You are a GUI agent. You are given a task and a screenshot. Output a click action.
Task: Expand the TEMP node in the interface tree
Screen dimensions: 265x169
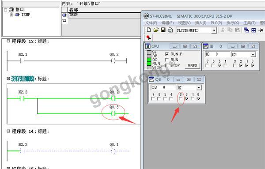[11, 15]
